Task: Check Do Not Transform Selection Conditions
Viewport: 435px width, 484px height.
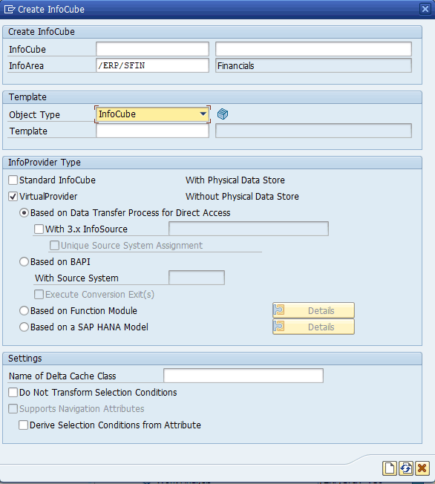Action: (x=13, y=393)
